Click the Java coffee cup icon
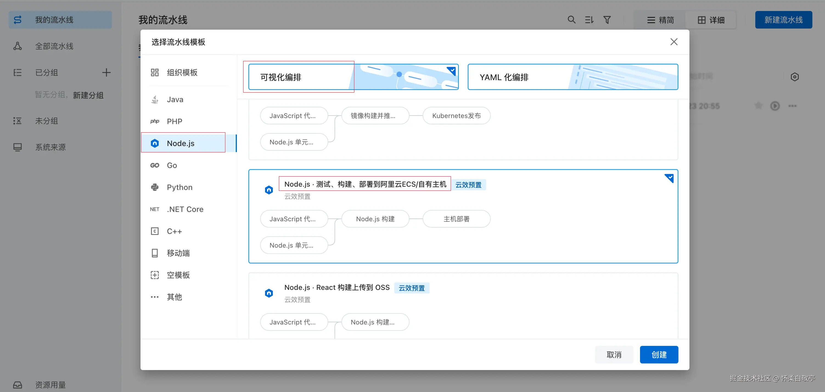825x392 pixels. [155, 99]
